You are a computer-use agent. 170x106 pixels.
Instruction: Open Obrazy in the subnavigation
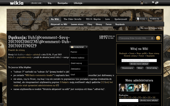click(x=99, y=24)
